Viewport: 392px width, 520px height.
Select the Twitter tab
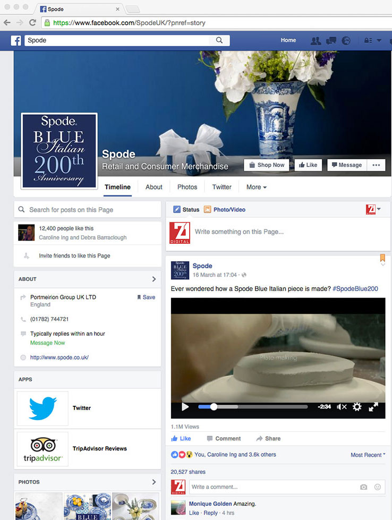pos(222,187)
